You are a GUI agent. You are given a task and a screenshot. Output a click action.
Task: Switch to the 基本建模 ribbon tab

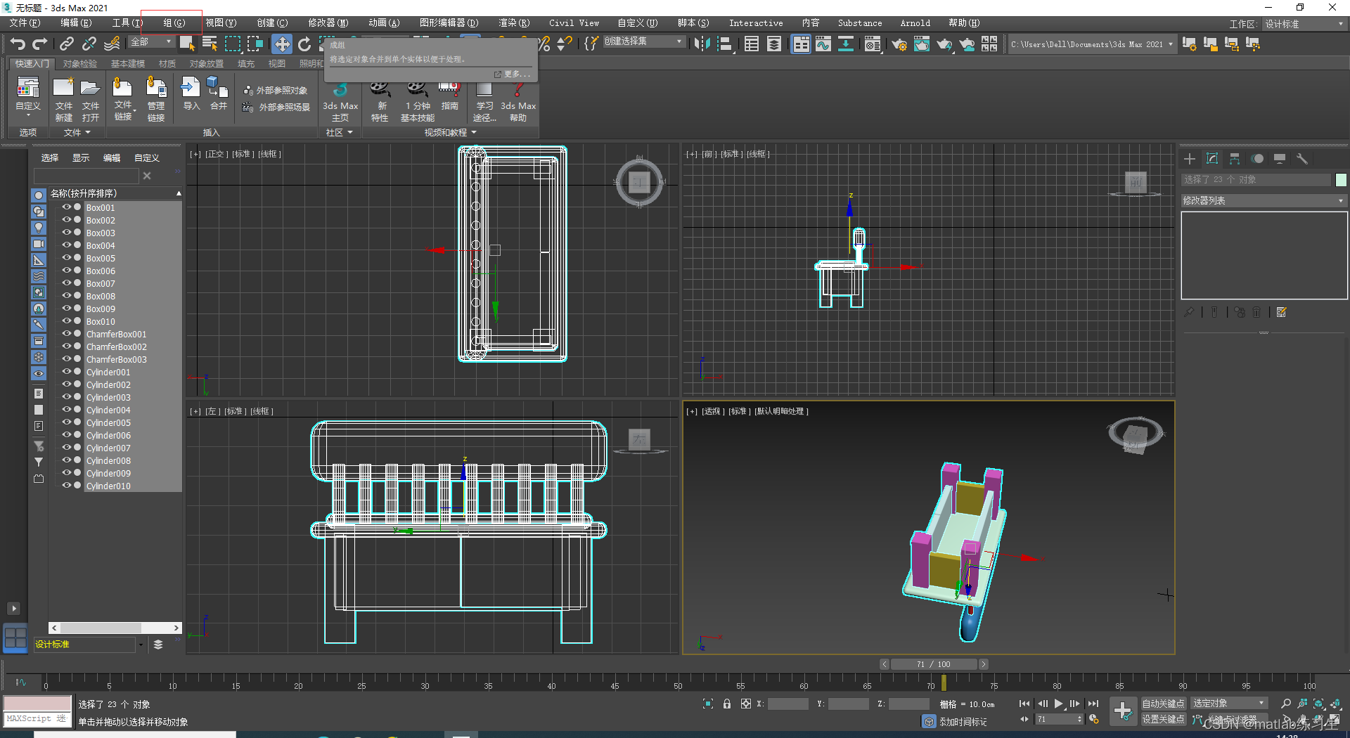point(127,64)
